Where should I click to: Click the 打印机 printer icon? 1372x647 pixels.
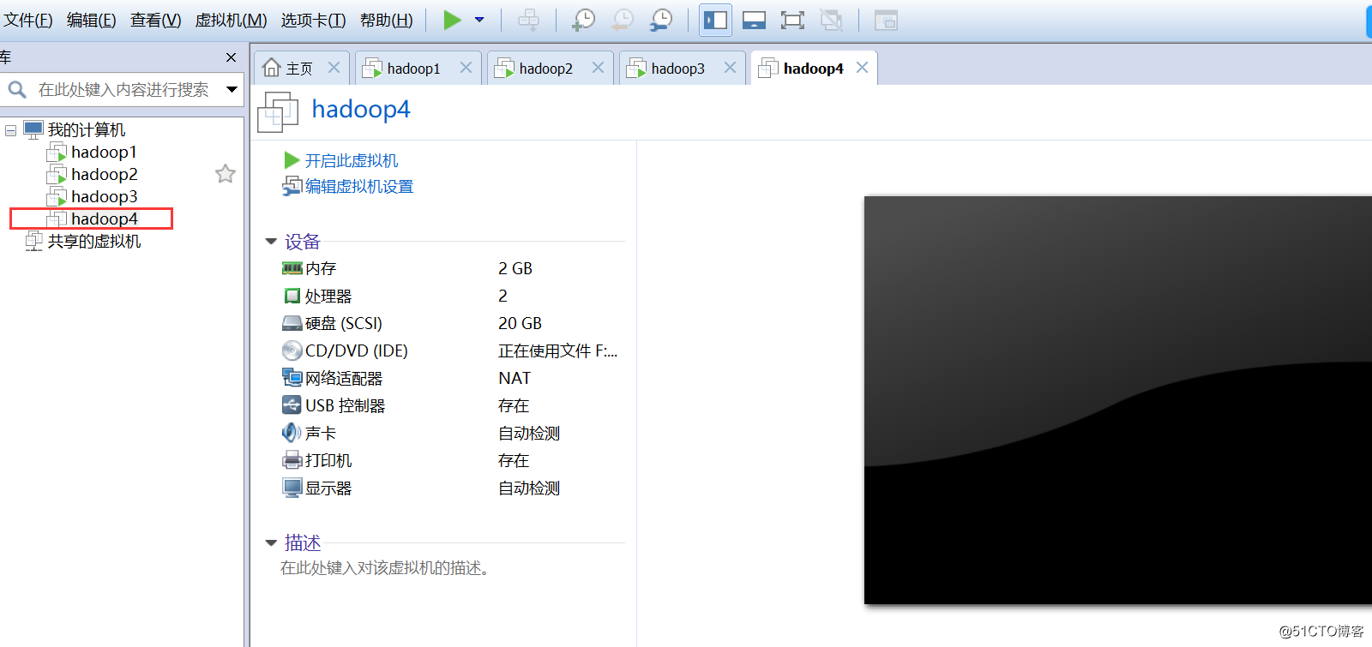[x=292, y=460]
